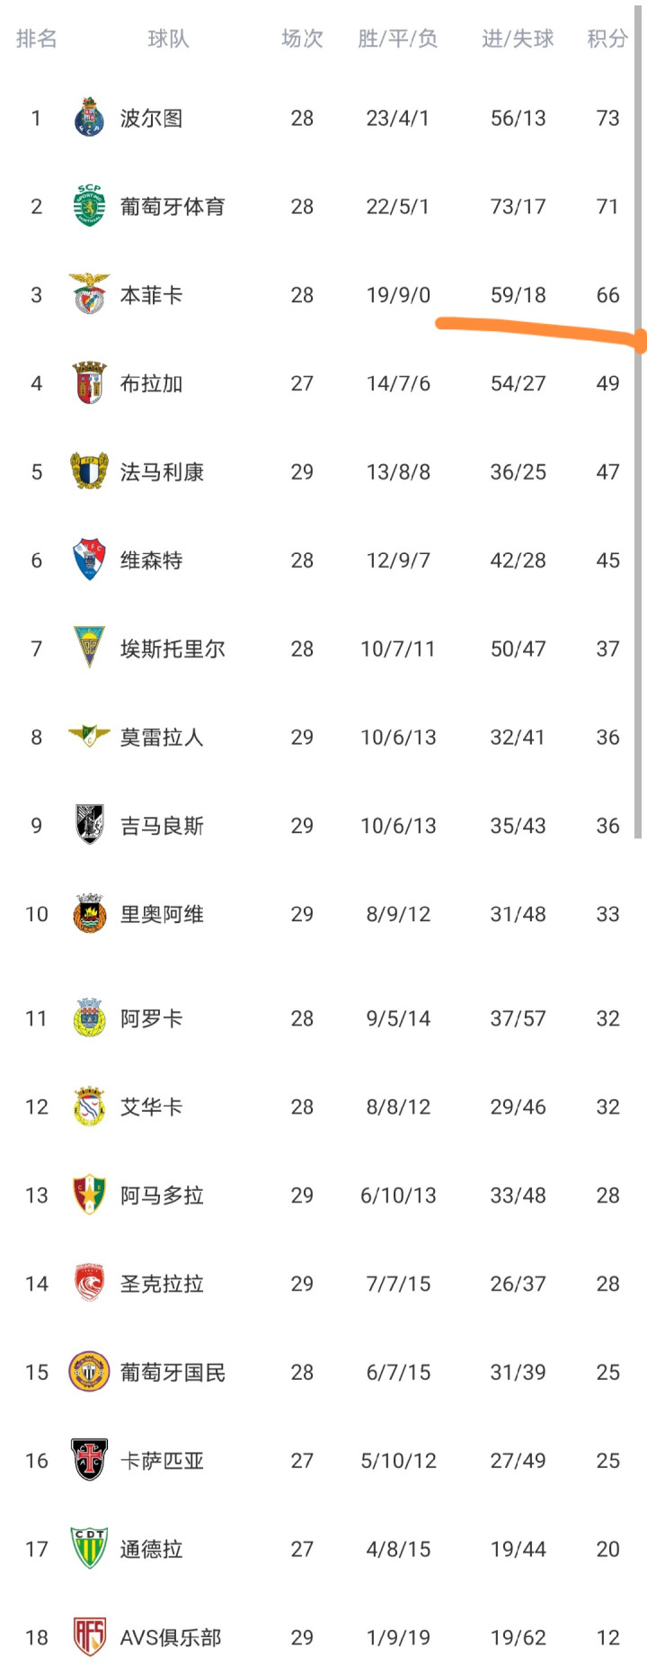The width and height of the screenshot is (647, 1666).
Task: Click the Porto (波尔图) club crest
Action: click(x=89, y=118)
